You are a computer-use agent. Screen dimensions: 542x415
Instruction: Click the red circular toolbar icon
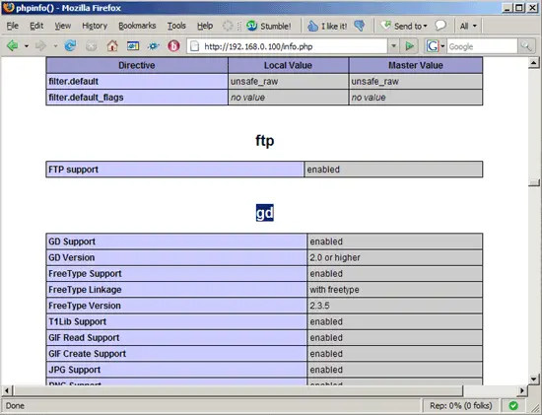[173, 45]
